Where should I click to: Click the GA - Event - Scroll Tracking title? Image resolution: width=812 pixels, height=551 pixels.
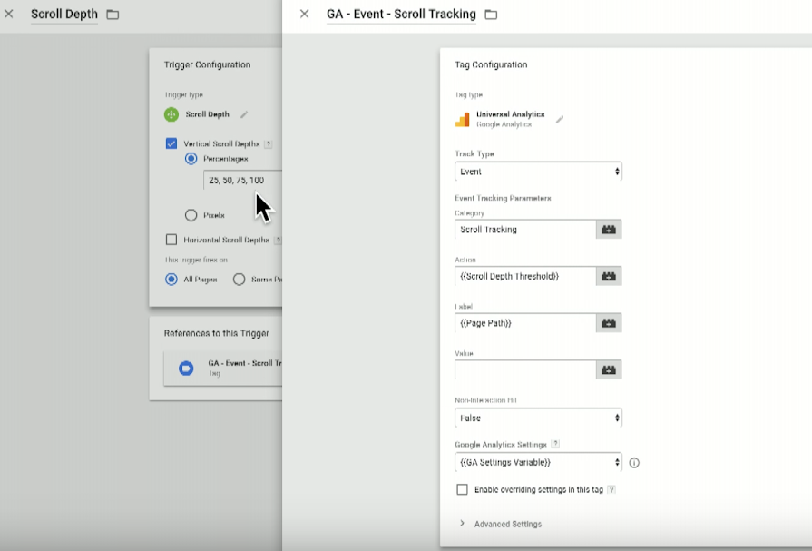[x=401, y=14]
